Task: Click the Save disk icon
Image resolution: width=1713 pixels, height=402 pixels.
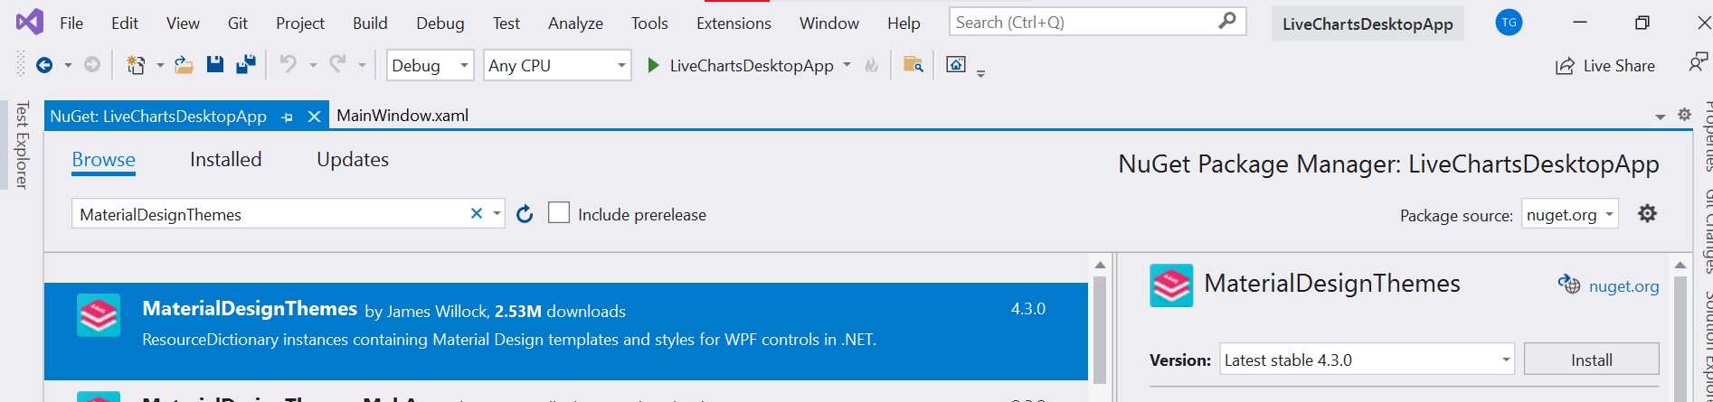Action: pyautogui.click(x=214, y=65)
